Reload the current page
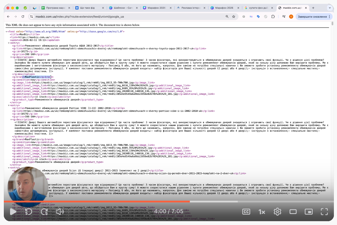The width and height of the screenshot is (337, 225). tap(23, 17)
